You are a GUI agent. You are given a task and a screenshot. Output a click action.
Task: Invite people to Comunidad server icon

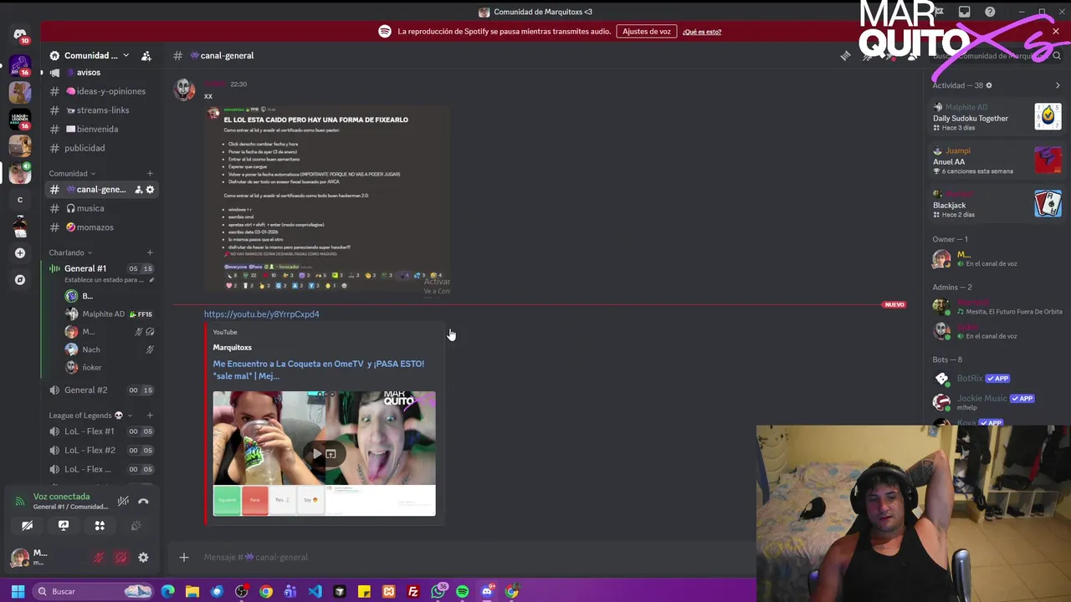146,56
